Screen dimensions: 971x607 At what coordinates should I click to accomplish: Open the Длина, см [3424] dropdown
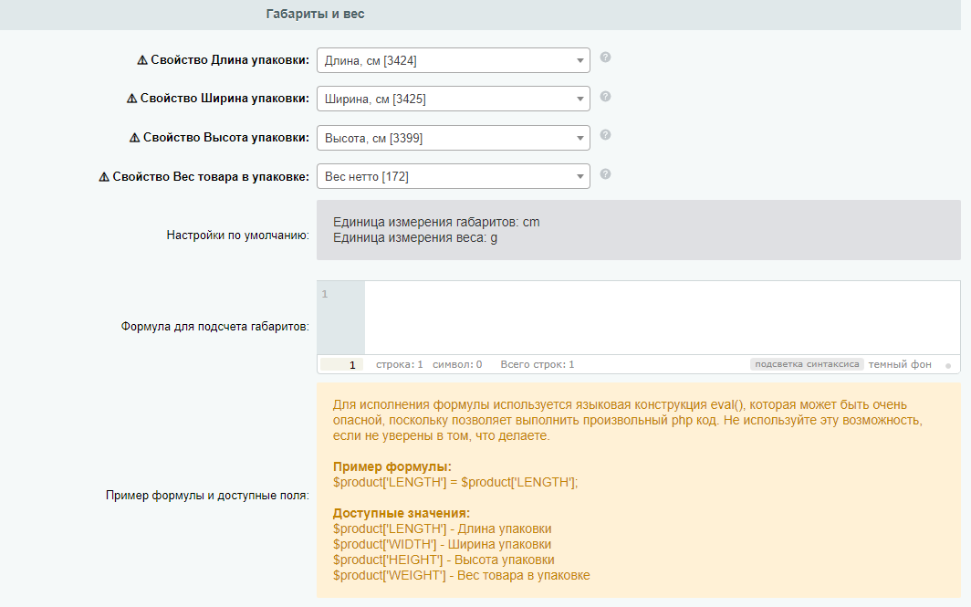click(454, 60)
